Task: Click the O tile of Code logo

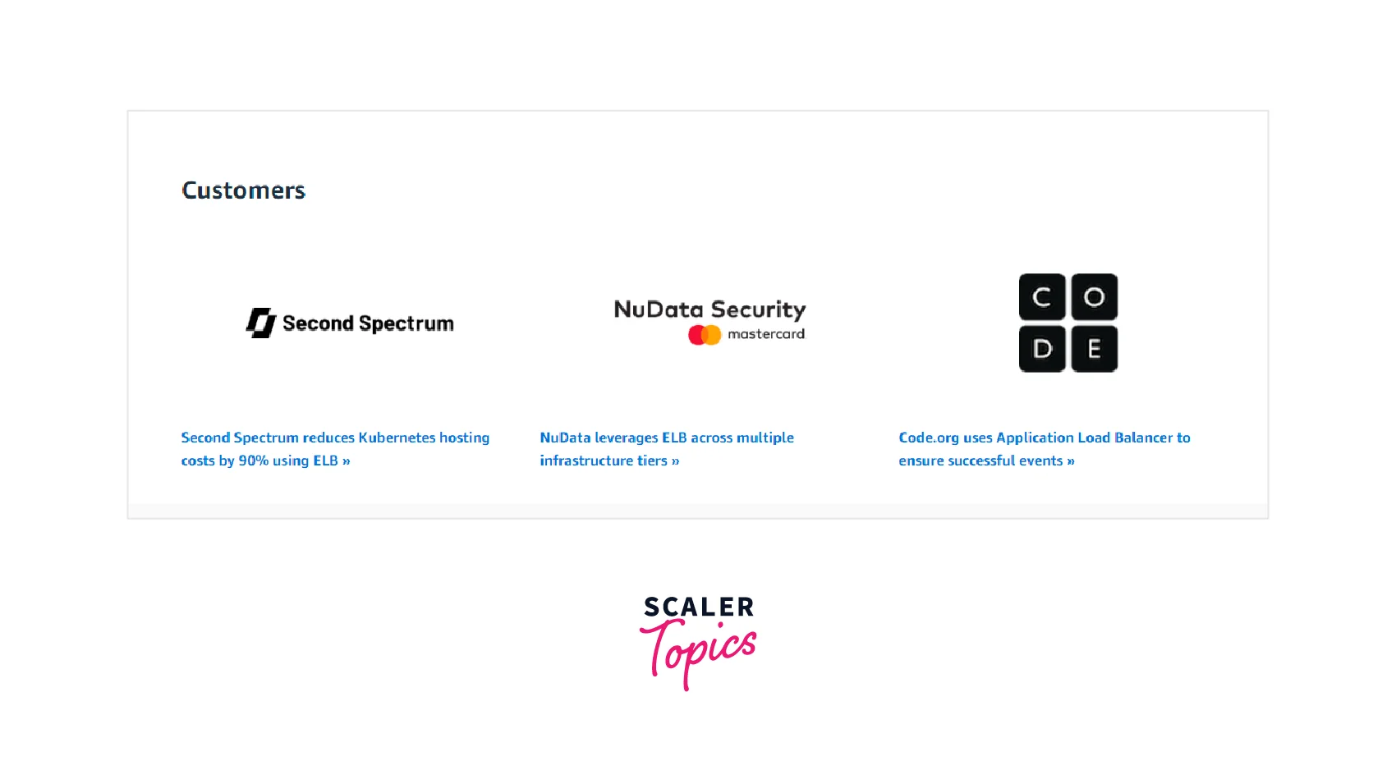Action: pos(1094,297)
